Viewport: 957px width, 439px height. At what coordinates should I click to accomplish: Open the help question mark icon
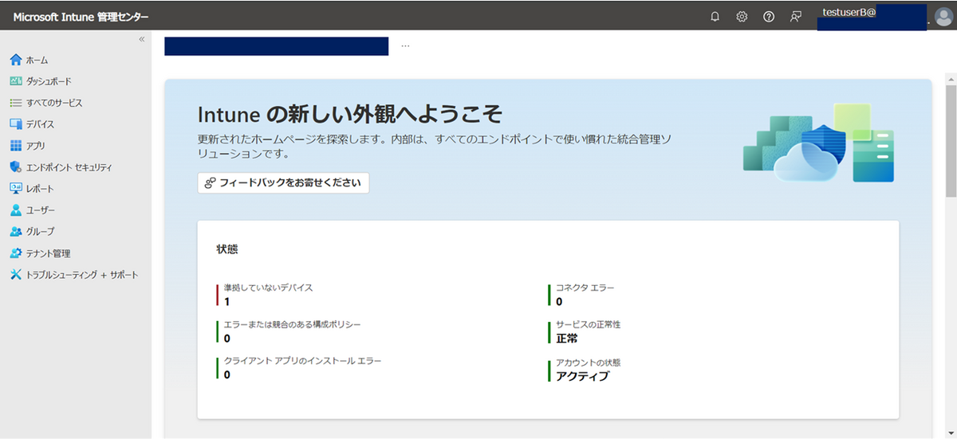(x=769, y=16)
